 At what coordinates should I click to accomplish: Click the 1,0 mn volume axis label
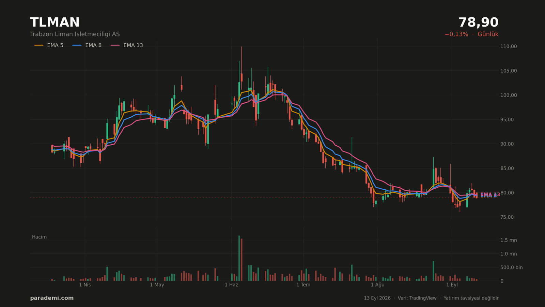click(509, 254)
